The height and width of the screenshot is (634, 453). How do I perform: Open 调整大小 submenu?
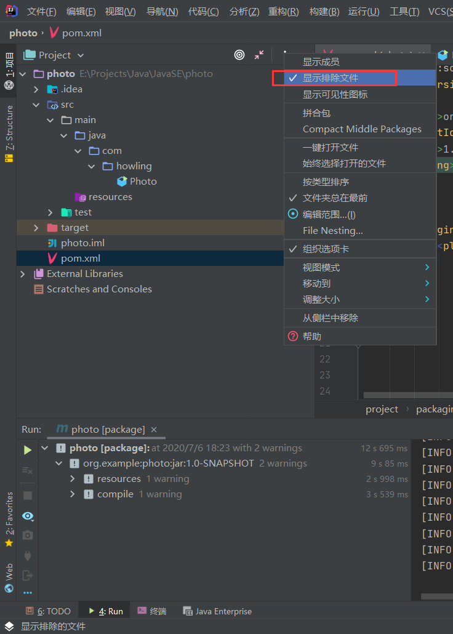pos(360,300)
